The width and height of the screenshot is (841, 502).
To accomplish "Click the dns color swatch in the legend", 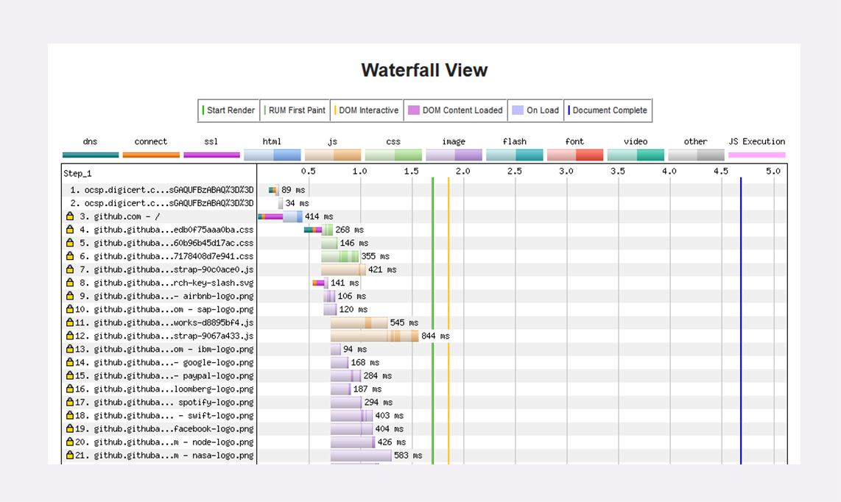I will point(91,155).
